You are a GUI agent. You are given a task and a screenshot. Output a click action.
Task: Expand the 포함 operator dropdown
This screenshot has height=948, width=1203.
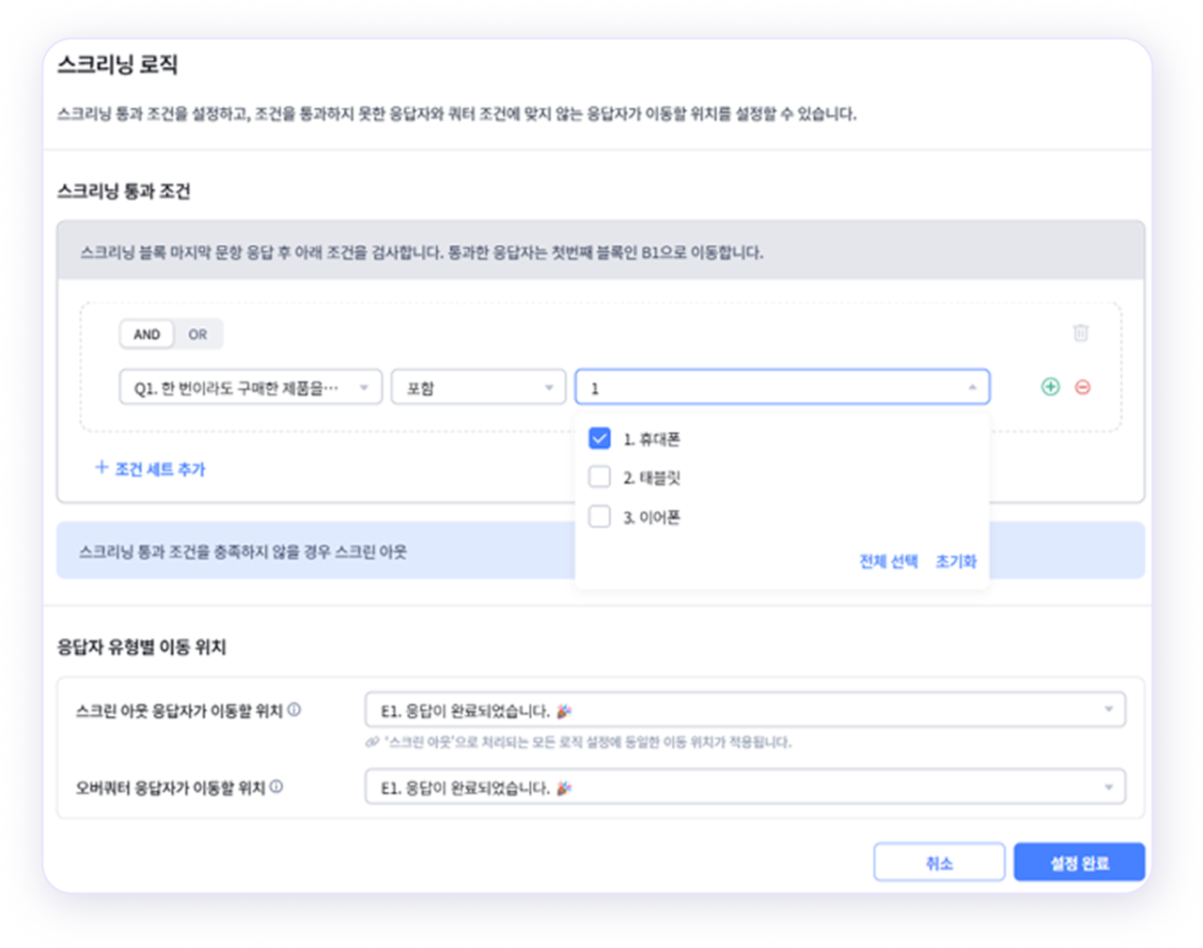478,387
